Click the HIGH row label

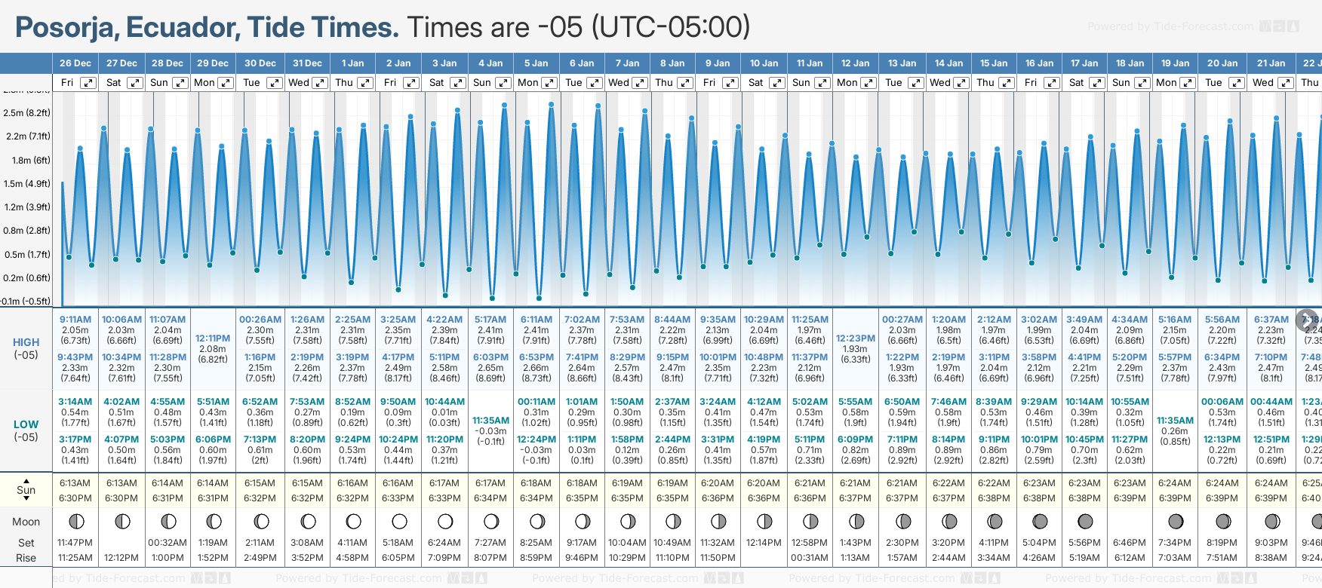[26, 342]
